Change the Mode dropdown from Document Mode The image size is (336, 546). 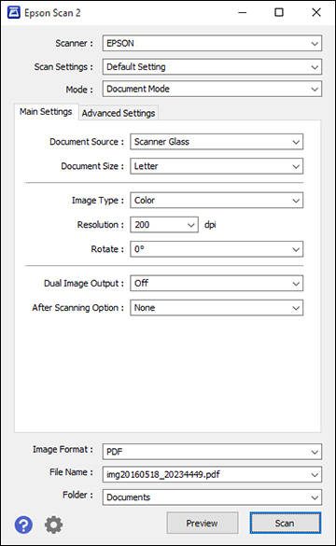click(212, 89)
